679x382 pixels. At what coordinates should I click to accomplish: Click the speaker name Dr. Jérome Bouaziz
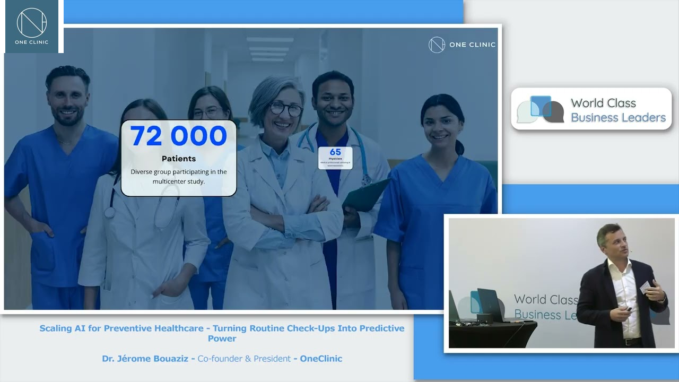point(146,359)
